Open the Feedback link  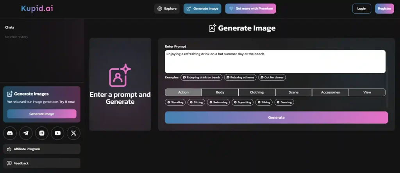tap(42, 163)
